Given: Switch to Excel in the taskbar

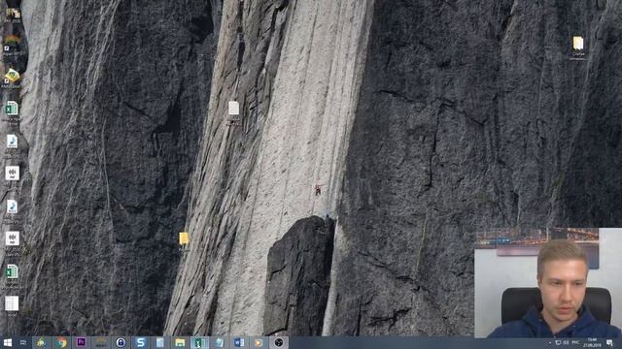Looking at the screenshot, I should [x=199, y=342].
